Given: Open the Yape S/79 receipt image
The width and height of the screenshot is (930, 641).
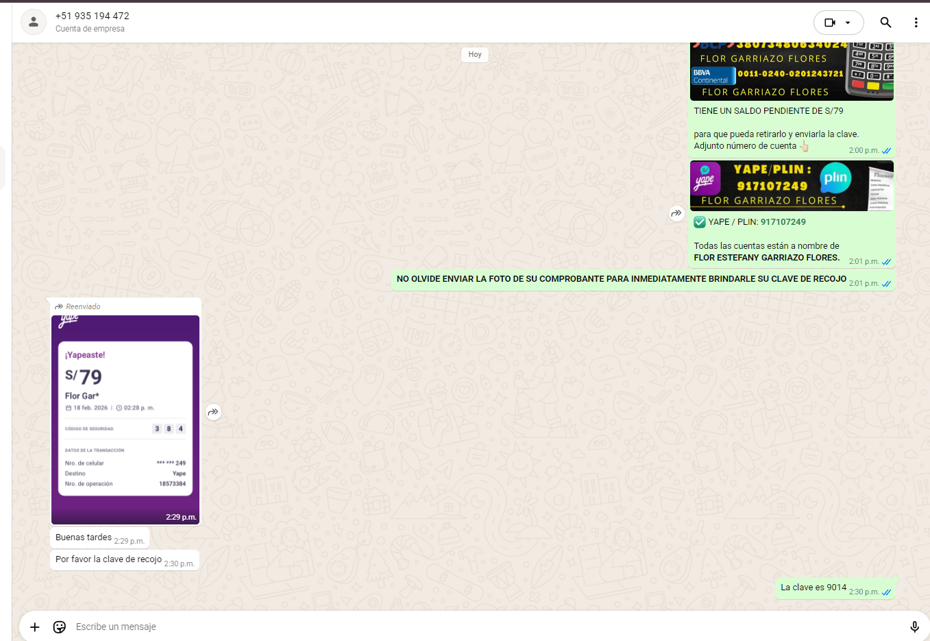Looking at the screenshot, I should pos(125,419).
